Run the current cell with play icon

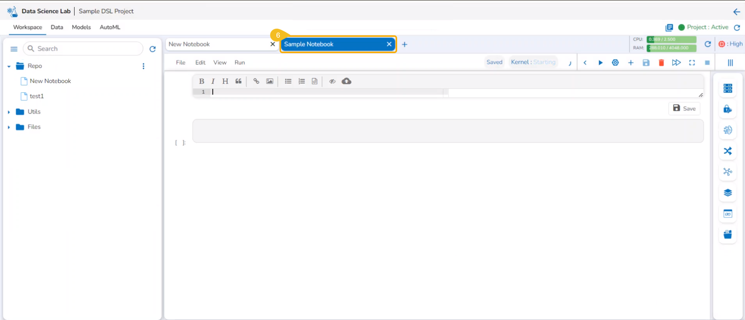(600, 62)
